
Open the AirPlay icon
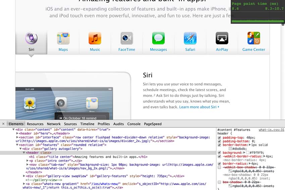tap(222, 38)
